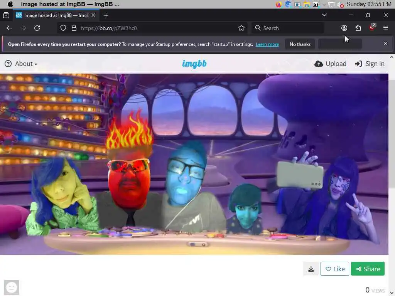Screen dimensions: 395x296
Task: Dismiss the startup notification bar
Action: coord(385,44)
